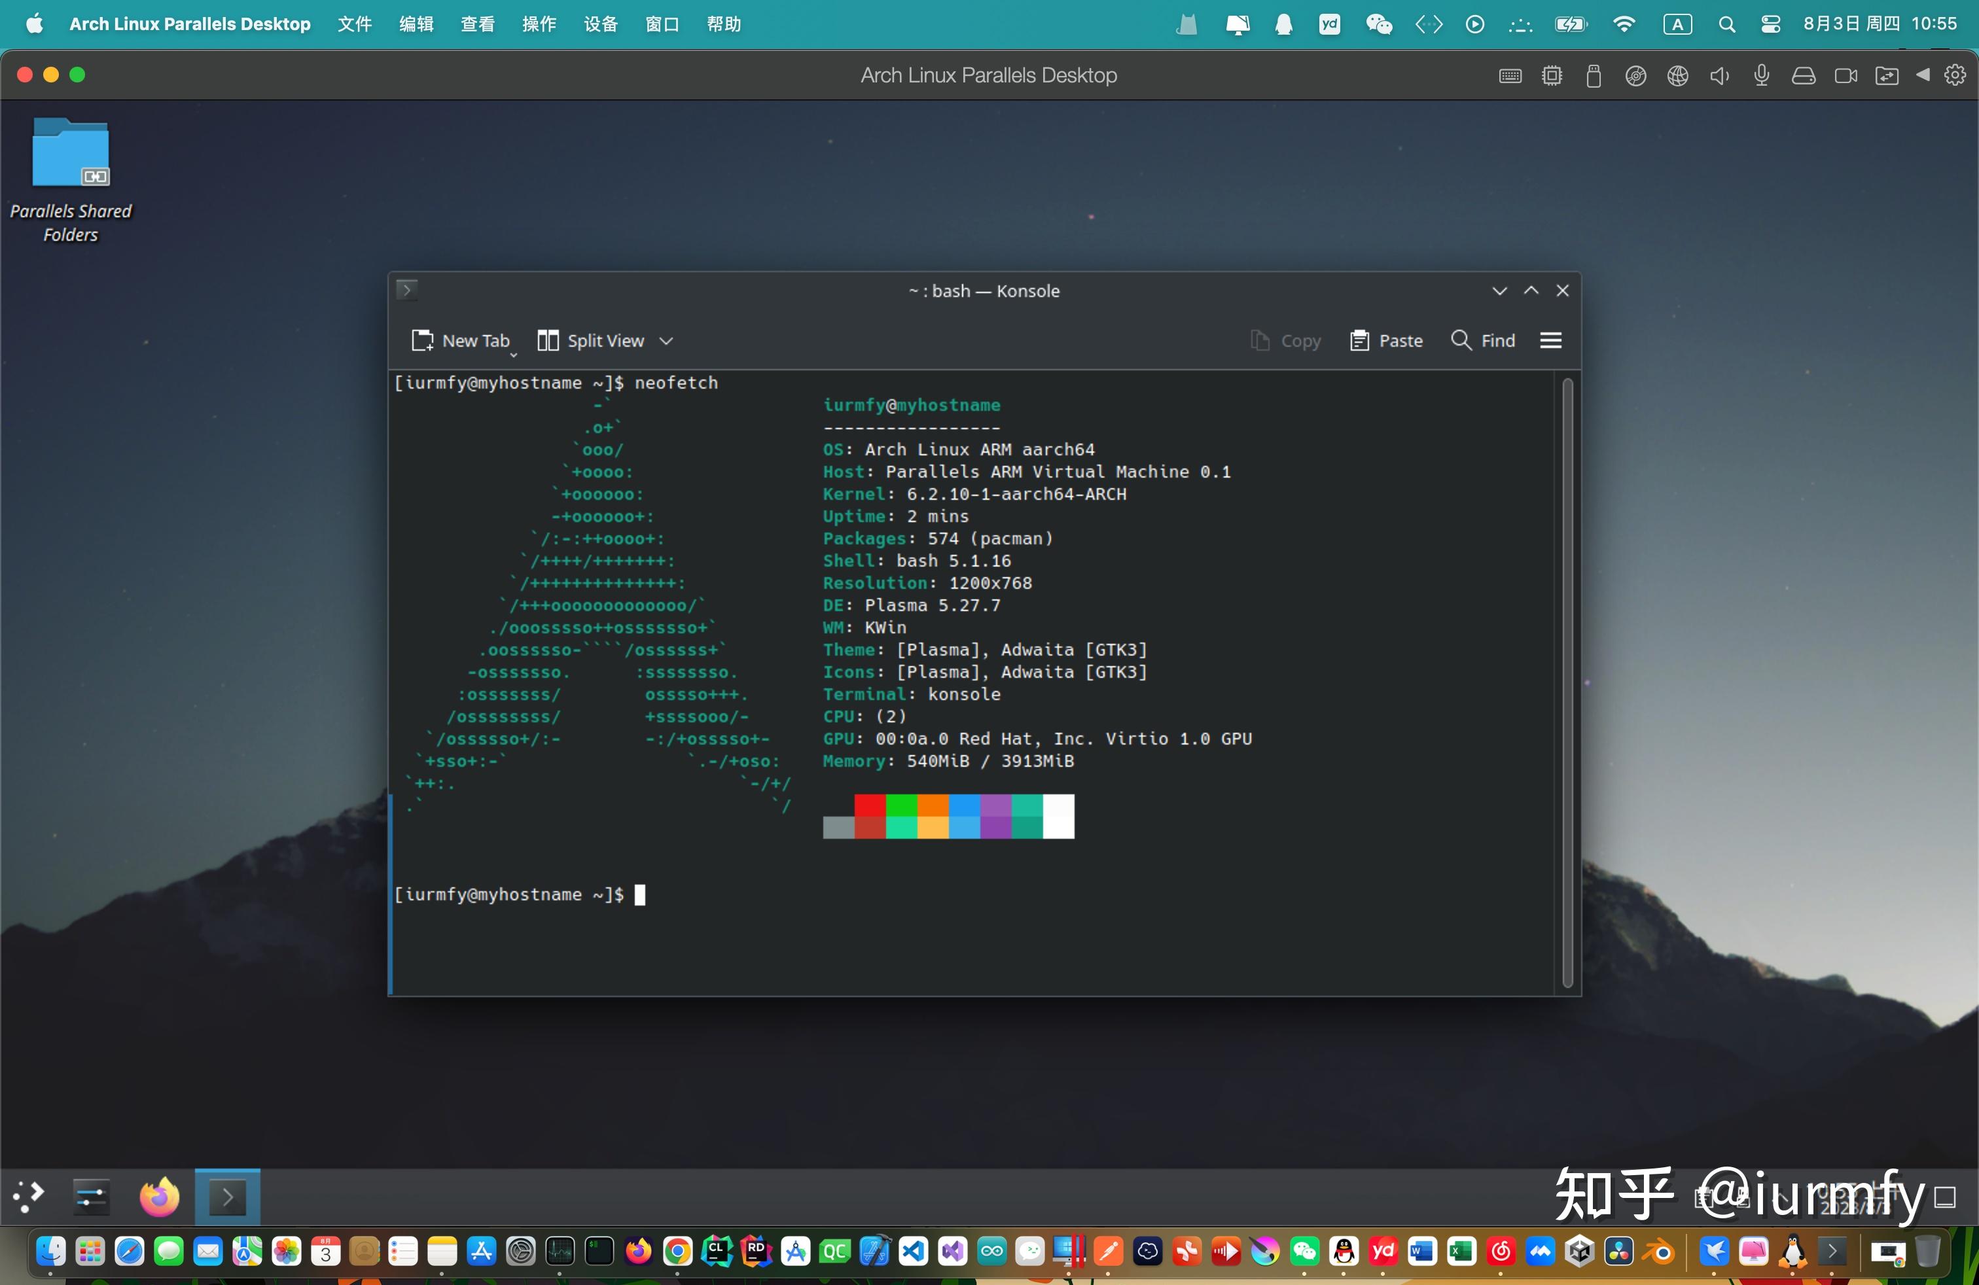
Task: Open the network globe icon in Parallels toolbar
Action: coord(1678,76)
